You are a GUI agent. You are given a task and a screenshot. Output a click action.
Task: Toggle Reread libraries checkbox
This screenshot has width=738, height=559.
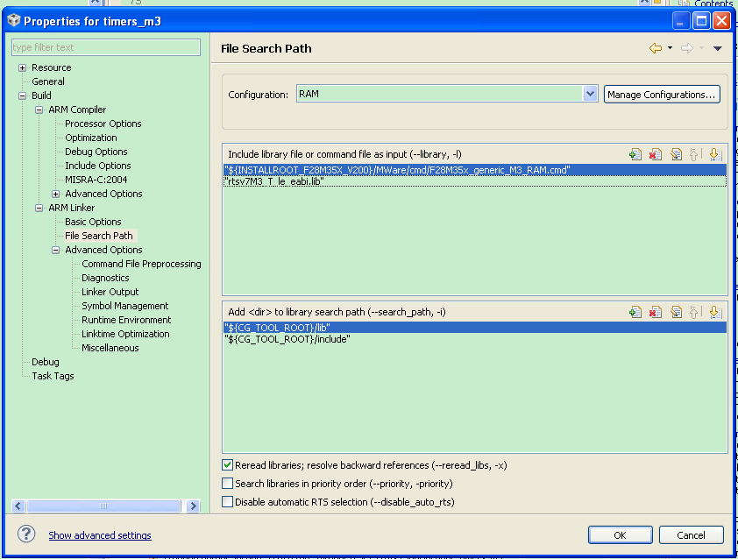(227, 465)
